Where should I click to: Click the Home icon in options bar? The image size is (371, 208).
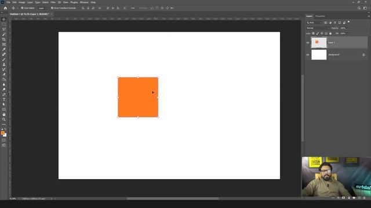[5, 8]
